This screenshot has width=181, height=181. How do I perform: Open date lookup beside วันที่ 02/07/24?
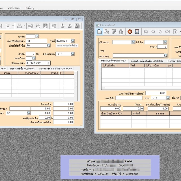[73, 41]
